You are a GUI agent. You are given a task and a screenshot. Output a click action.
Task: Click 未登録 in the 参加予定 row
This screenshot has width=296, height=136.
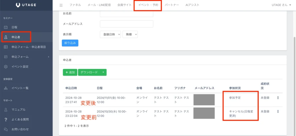click(x=265, y=98)
